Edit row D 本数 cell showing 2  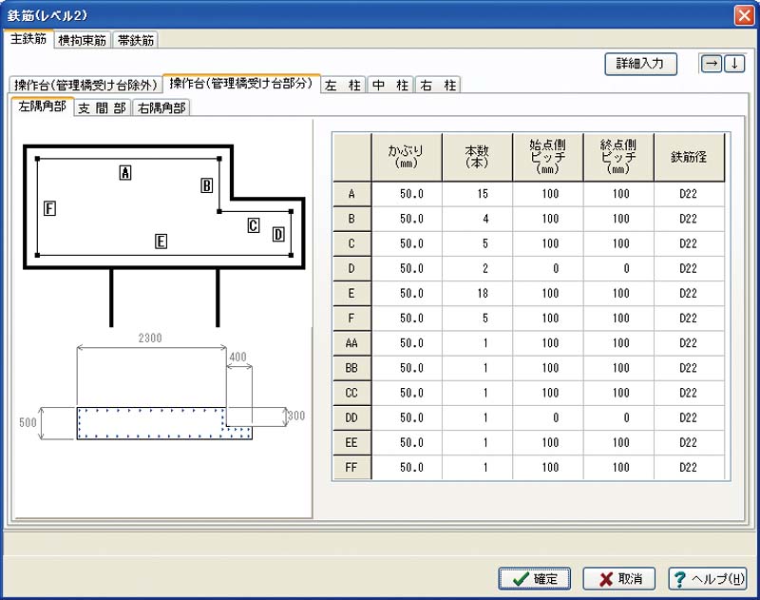click(478, 269)
